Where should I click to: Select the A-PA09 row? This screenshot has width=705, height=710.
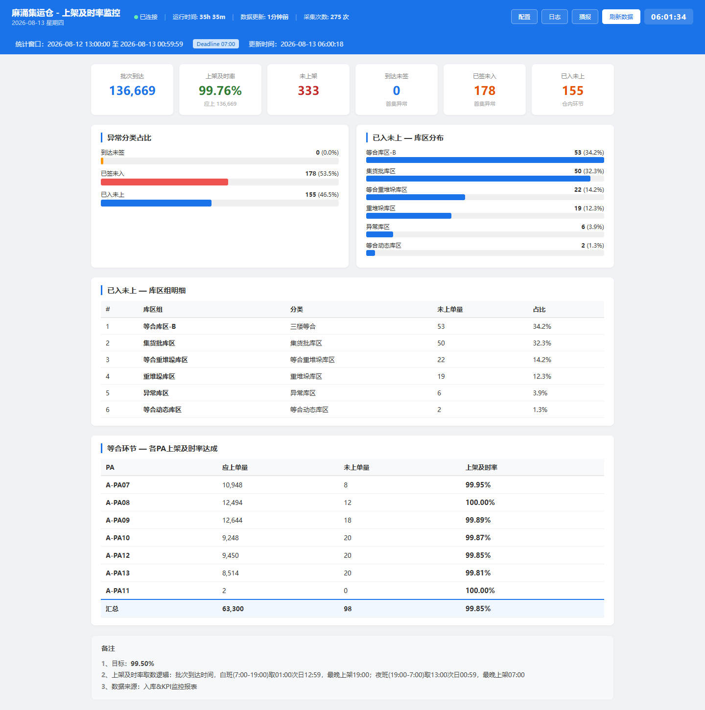tap(352, 520)
